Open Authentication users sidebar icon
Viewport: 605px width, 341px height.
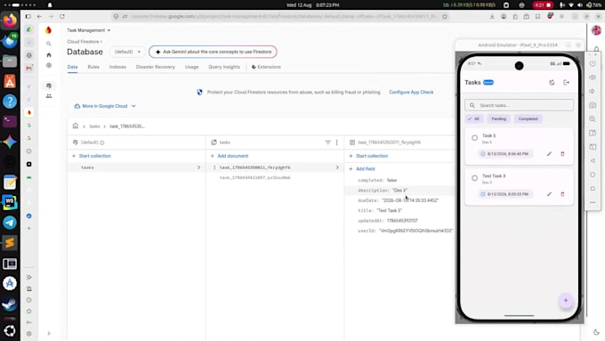click(x=49, y=96)
